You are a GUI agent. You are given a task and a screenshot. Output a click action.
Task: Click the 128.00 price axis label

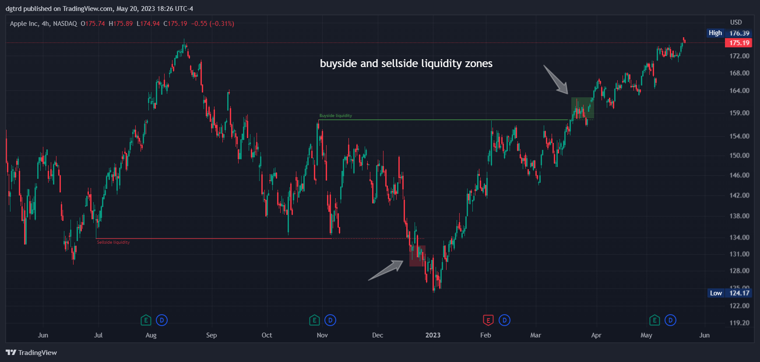coord(739,271)
